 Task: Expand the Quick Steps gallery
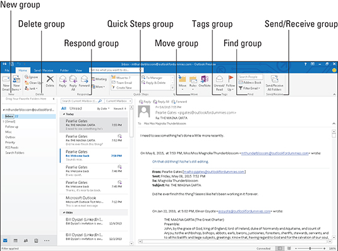[172, 88]
